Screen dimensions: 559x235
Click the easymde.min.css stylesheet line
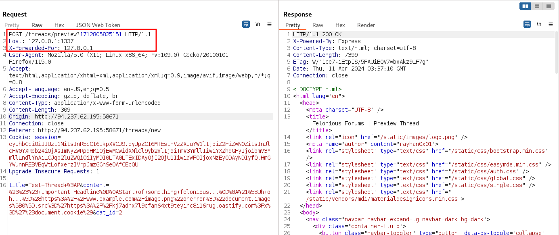coord(429,164)
